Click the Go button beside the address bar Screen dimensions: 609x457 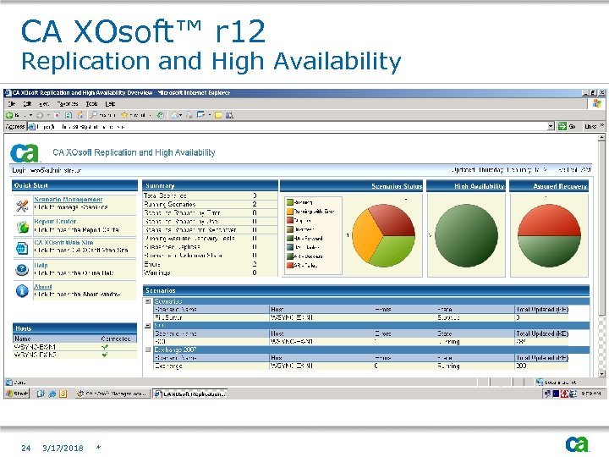[567, 126]
